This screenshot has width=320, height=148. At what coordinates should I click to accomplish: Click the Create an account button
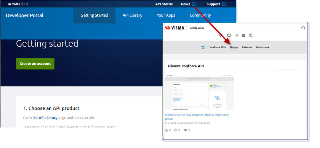[35, 63]
